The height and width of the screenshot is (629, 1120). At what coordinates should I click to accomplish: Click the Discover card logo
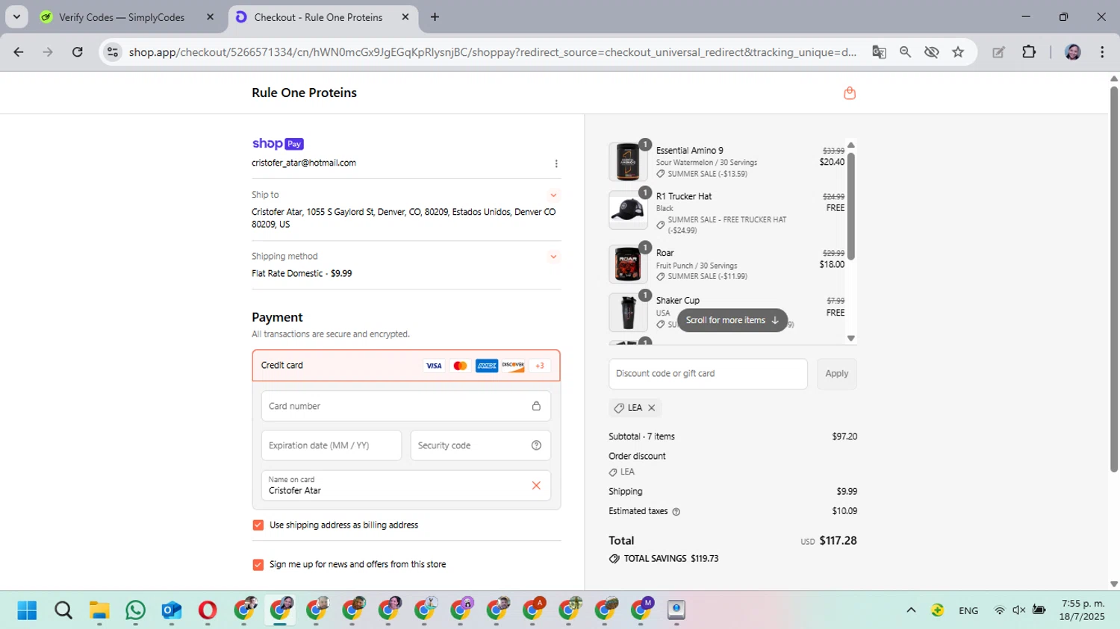(x=513, y=366)
